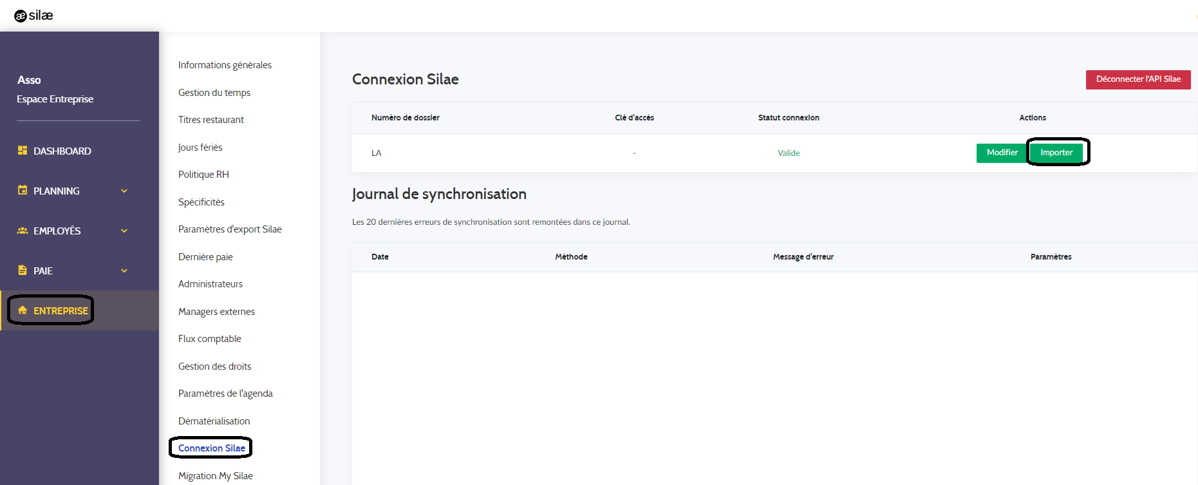This screenshot has width=1198, height=485.
Task: Click the Silae logo icon
Action: click(20, 16)
